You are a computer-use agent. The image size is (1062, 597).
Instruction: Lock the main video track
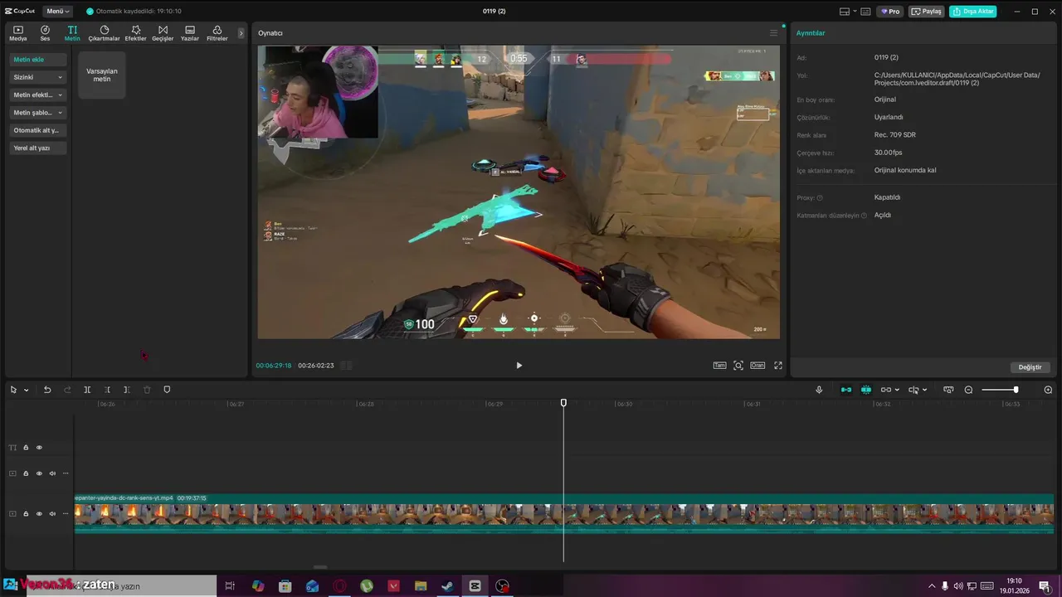(26, 514)
